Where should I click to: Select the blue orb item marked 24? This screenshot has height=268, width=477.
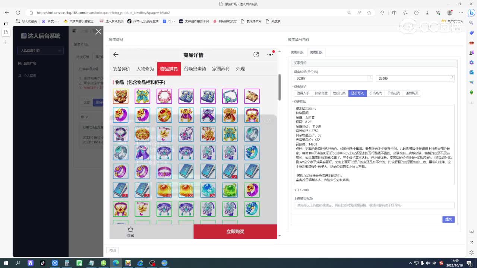pos(208,190)
